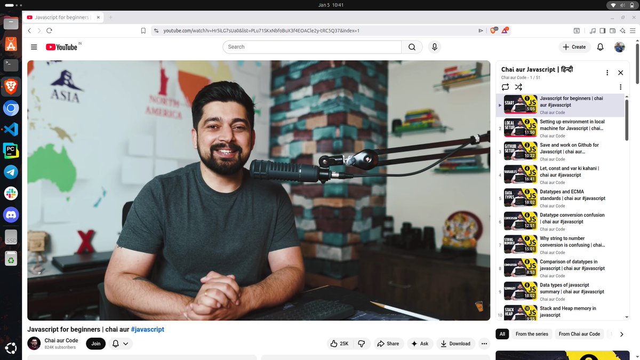Share the video
The width and height of the screenshot is (640, 360).
click(x=388, y=343)
